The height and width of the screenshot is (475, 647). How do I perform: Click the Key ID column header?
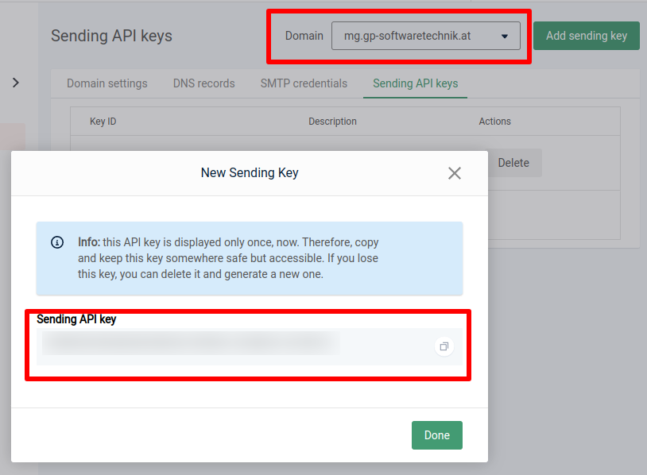click(103, 122)
